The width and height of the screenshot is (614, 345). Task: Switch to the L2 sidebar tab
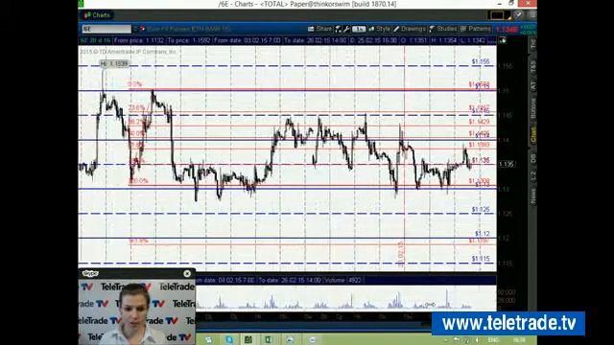(x=533, y=176)
